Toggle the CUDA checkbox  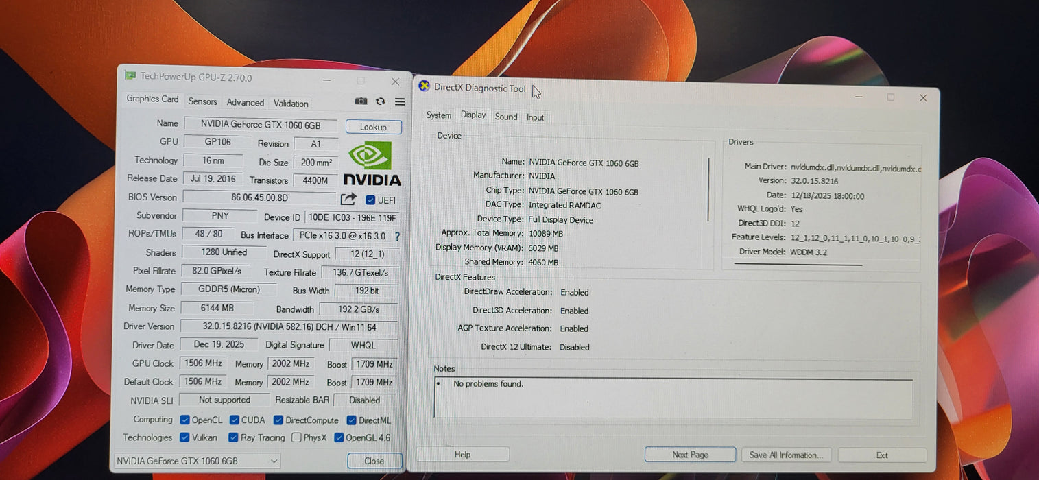[x=234, y=420]
